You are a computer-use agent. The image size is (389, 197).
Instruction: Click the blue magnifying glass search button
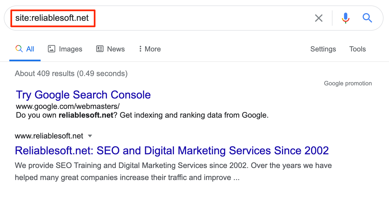point(367,18)
